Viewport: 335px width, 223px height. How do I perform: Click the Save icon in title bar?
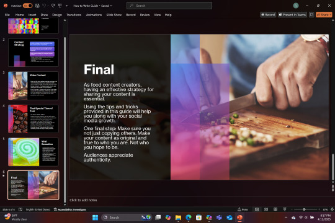37,6
